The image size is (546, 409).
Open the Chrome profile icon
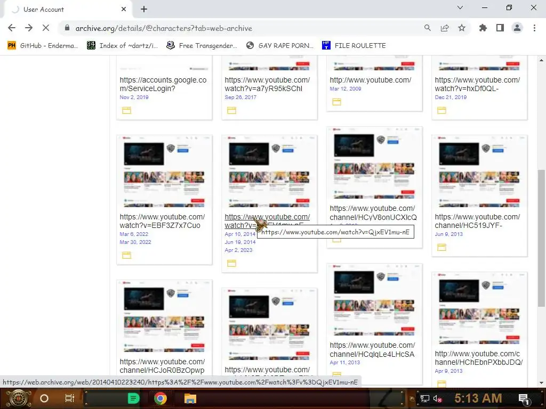tap(517, 28)
